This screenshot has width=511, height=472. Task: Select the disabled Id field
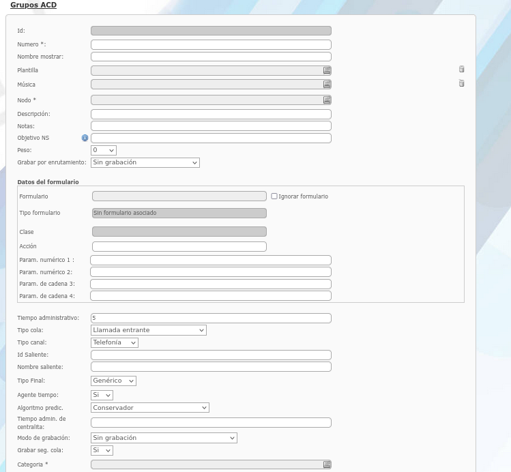coord(211,31)
